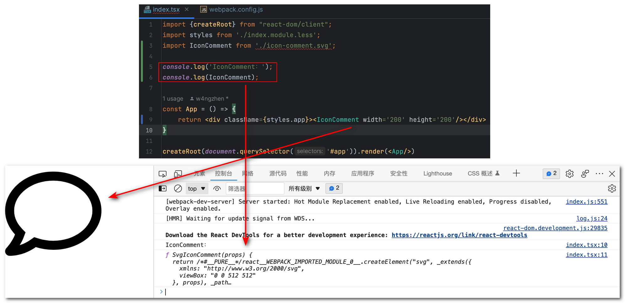Click the './icon-comment.svg' import path
Viewport: 627px width, 303px height.
coord(294,46)
